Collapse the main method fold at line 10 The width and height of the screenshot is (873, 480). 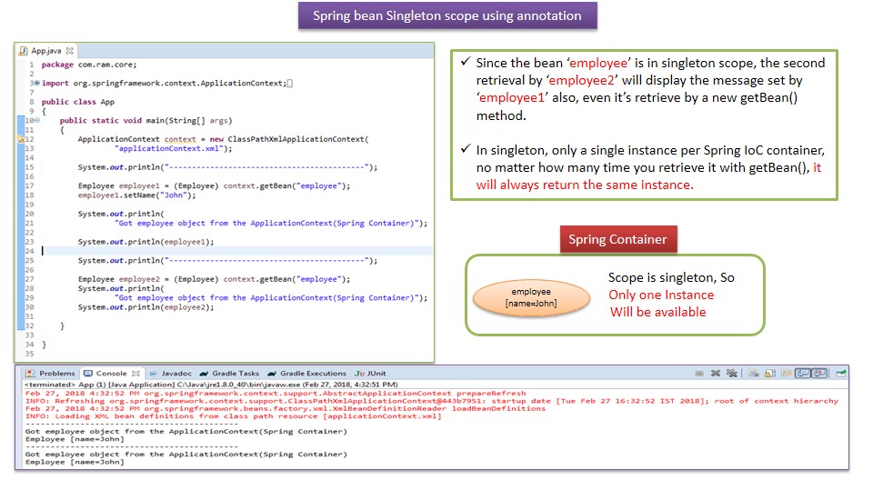coord(37,120)
